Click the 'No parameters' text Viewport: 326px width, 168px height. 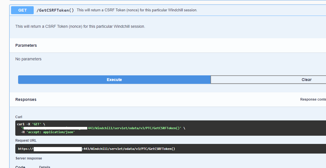click(x=28, y=59)
